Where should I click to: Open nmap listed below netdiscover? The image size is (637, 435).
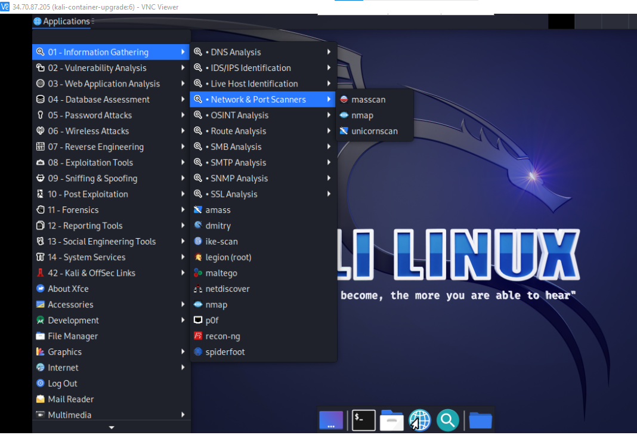[263, 305]
